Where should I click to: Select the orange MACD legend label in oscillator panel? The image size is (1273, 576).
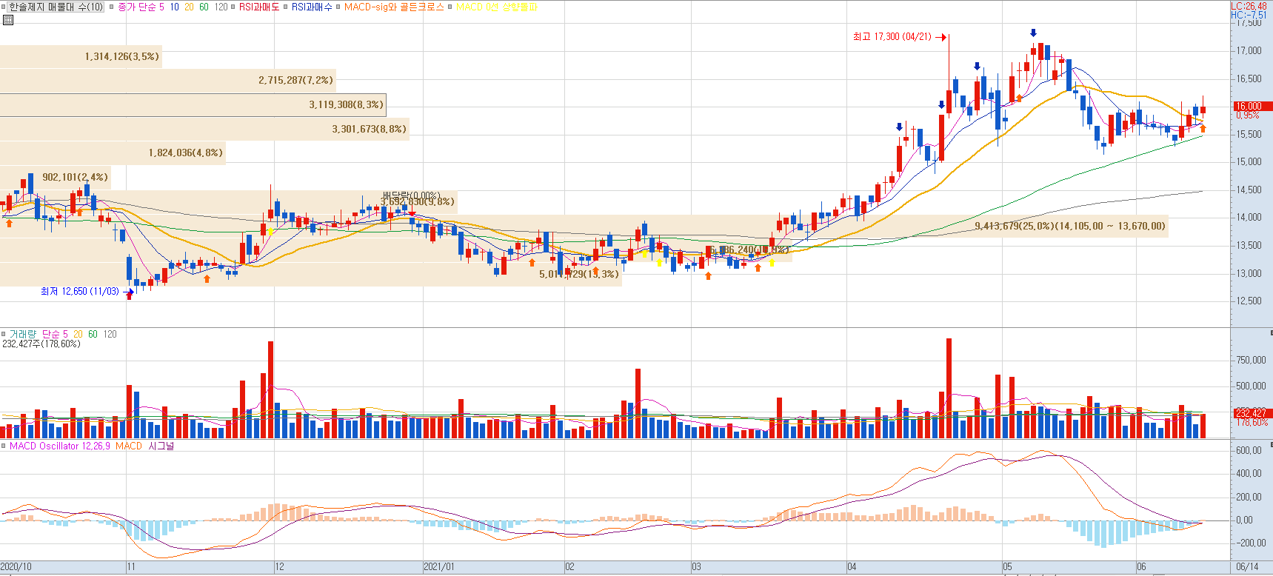129,446
